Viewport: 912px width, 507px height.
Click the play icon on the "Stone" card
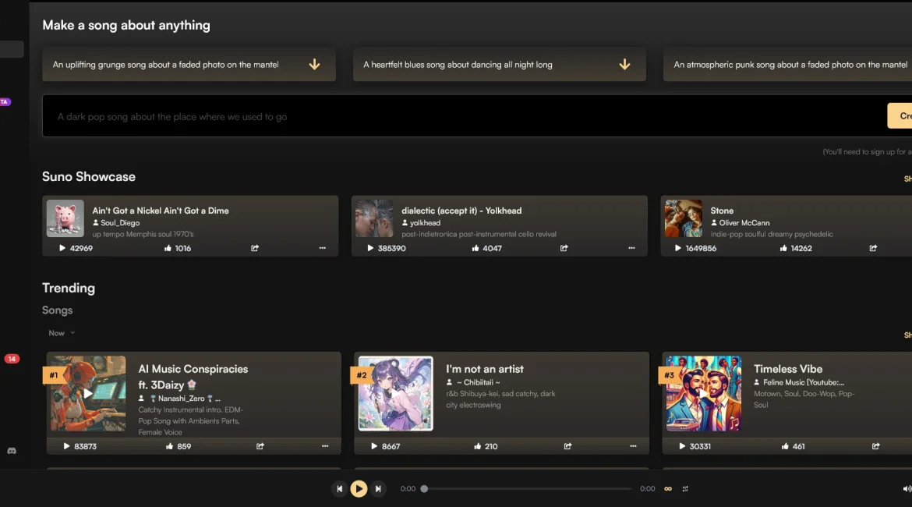[677, 248]
